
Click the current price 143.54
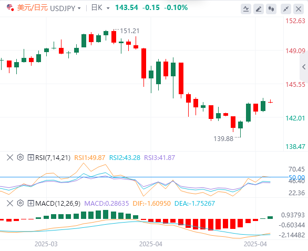(127, 8)
